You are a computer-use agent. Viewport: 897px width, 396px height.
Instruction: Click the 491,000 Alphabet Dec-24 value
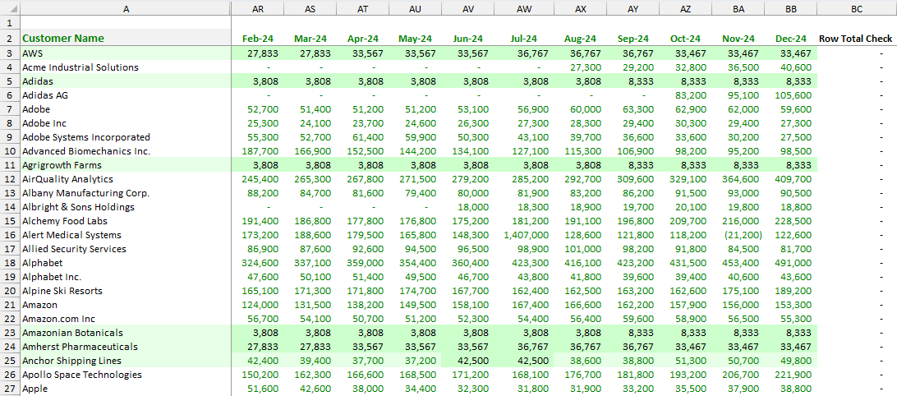pos(790,263)
